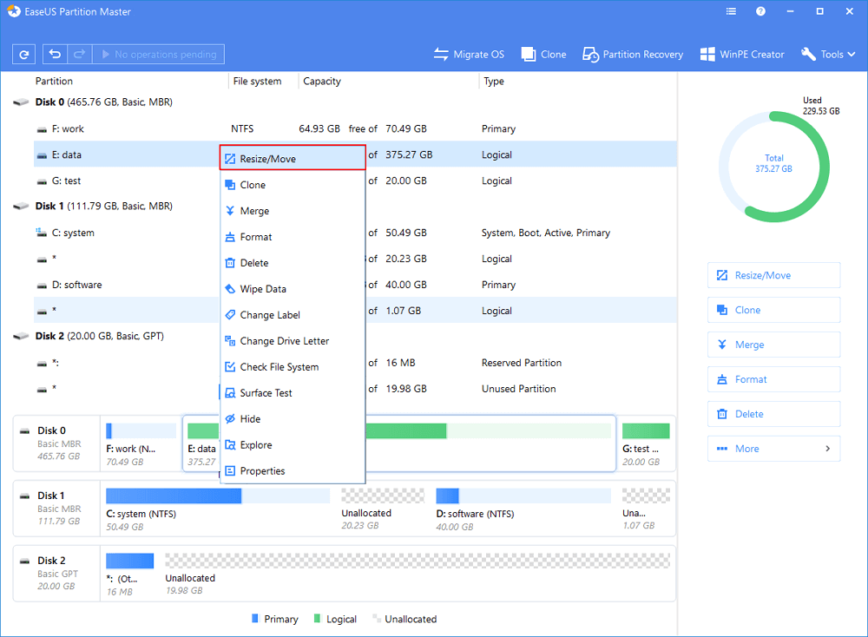This screenshot has height=637, width=868.
Task: Click the Capacity column header
Action: click(x=322, y=82)
